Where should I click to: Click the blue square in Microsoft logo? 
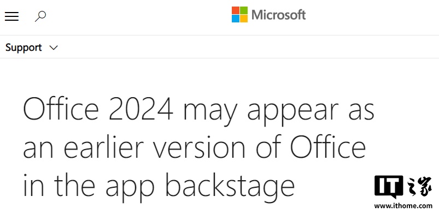click(236, 19)
